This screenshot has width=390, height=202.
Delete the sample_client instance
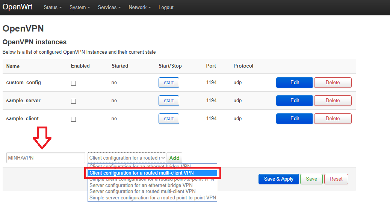coord(333,119)
